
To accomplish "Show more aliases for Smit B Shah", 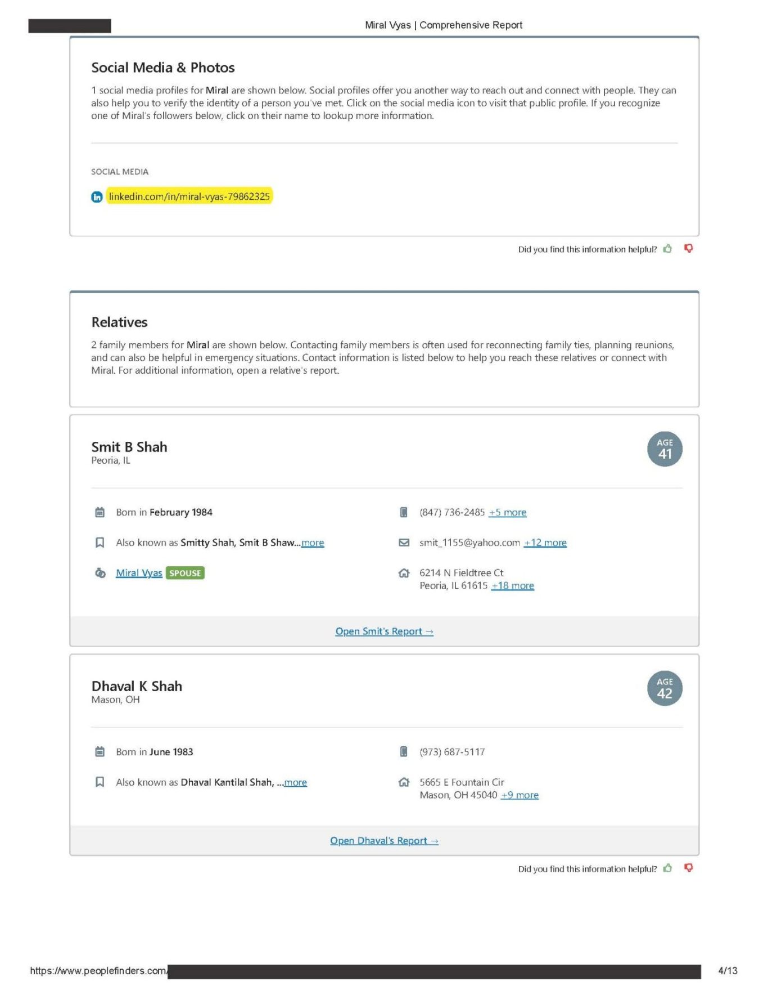I will click(x=313, y=543).
